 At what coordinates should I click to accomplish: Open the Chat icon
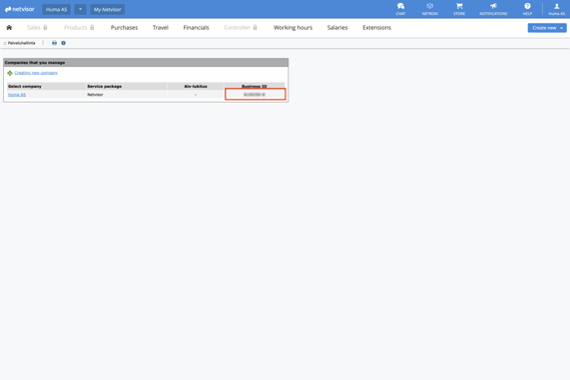pos(400,9)
